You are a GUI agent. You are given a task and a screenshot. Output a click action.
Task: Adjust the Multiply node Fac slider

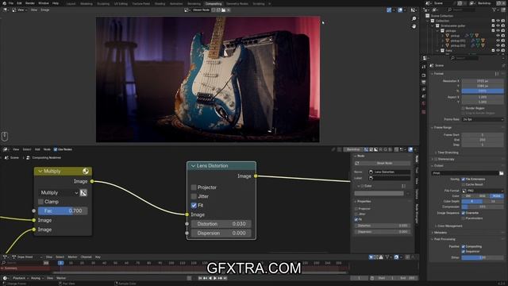63,211
